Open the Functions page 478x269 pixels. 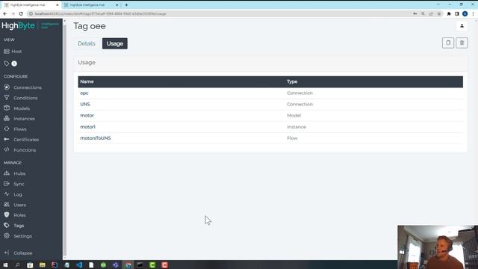tap(20, 150)
